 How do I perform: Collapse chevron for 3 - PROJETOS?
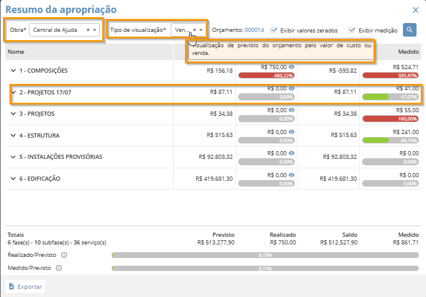[x=13, y=114]
